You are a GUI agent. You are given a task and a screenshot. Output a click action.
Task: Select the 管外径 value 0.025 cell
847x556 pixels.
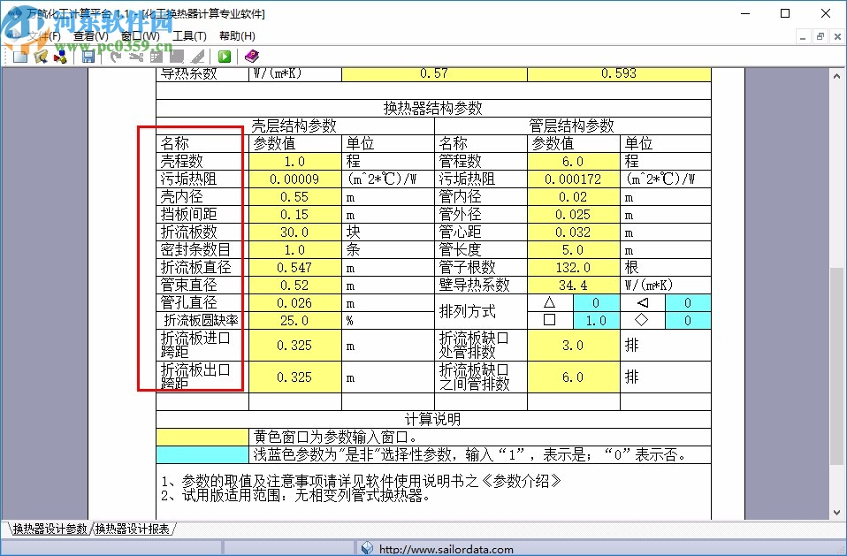coord(574,215)
